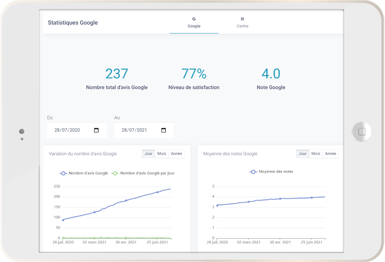Click the 237 total reviews figure
Screen dimensions: 385x262
117,74
